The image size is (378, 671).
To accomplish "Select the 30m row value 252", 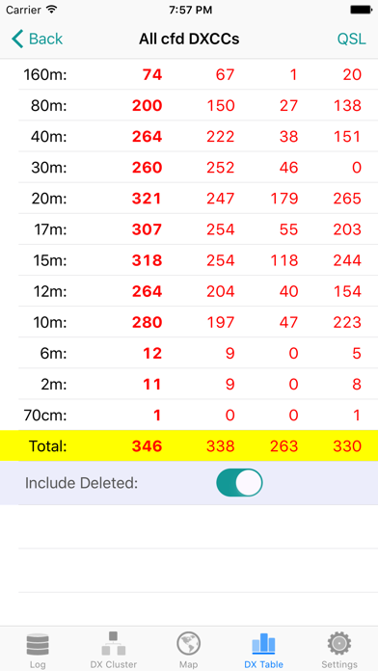I will pos(221,168).
